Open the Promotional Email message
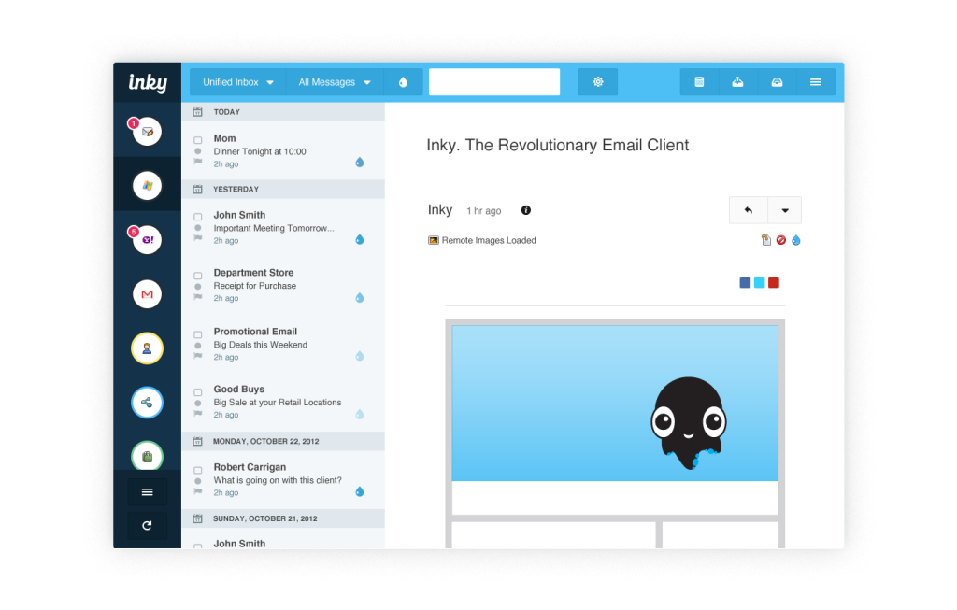The width and height of the screenshot is (957, 610). 280,344
